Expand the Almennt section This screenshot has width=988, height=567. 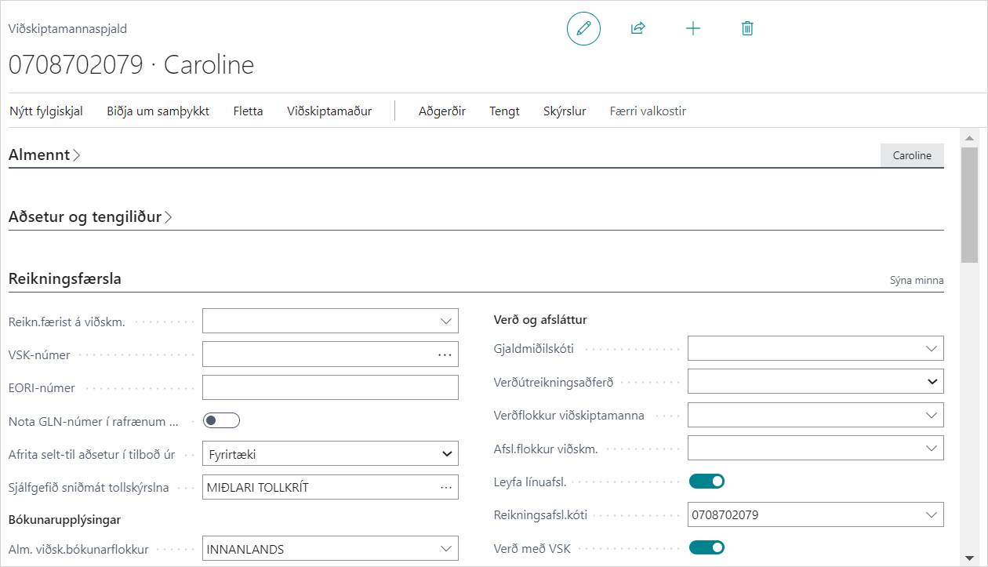pyautogui.click(x=44, y=155)
